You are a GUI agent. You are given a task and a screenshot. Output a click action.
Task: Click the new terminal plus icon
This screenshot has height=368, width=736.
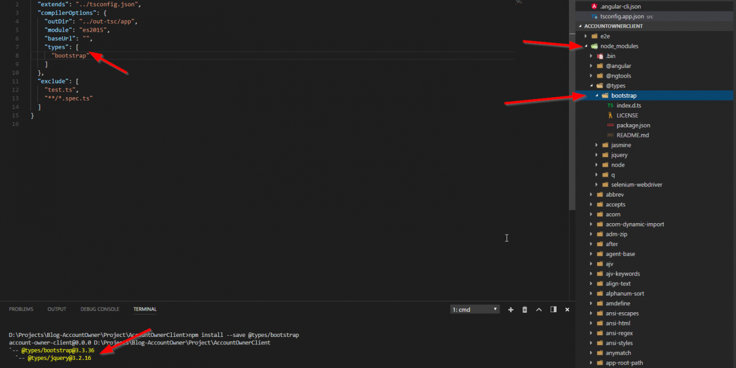[511, 309]
